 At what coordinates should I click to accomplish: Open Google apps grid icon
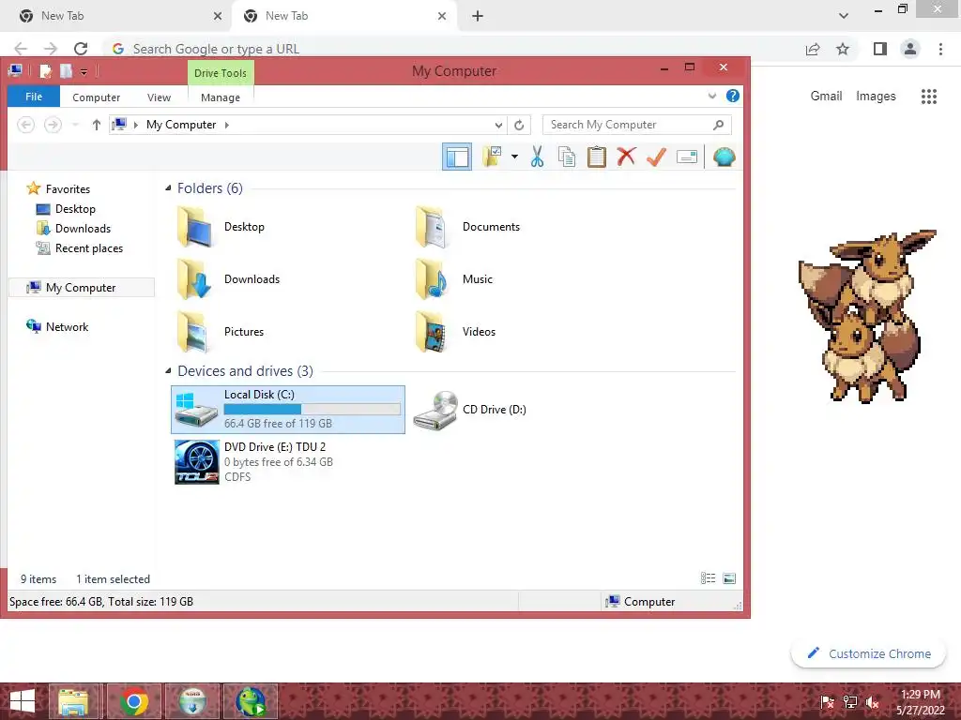click(x=929, y=97)
